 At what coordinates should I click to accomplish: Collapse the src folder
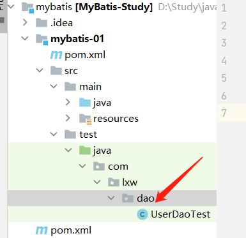click(40, 70)
